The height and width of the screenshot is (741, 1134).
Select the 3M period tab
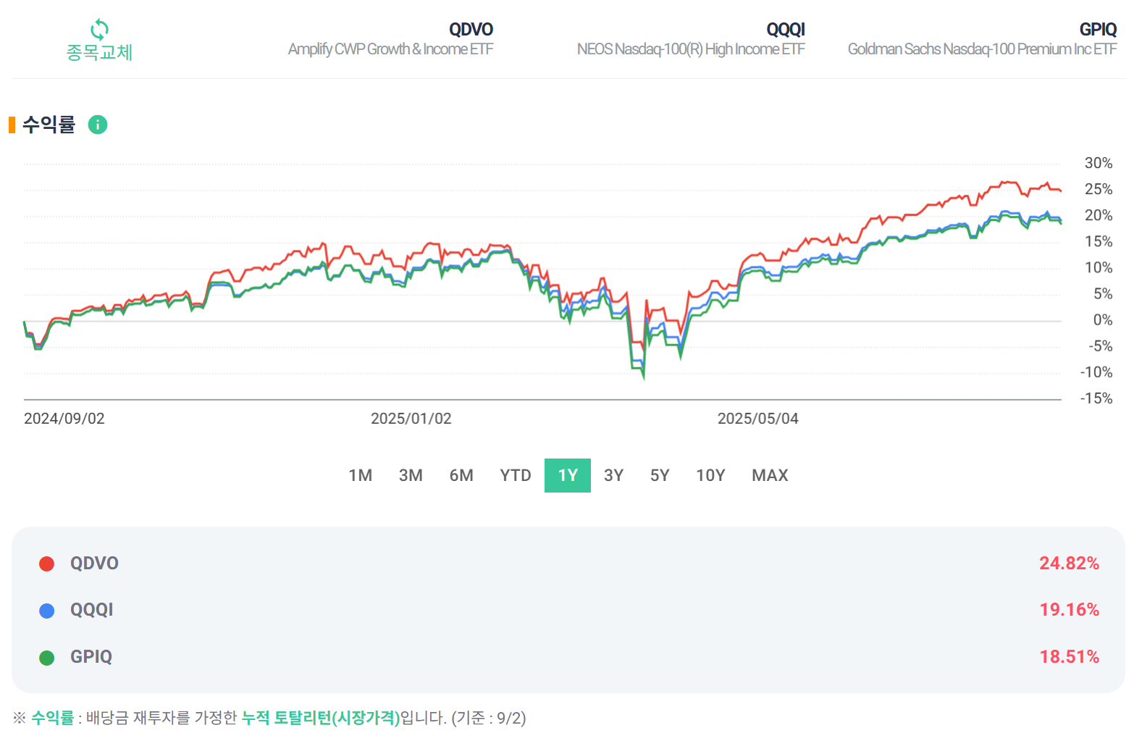411,475
